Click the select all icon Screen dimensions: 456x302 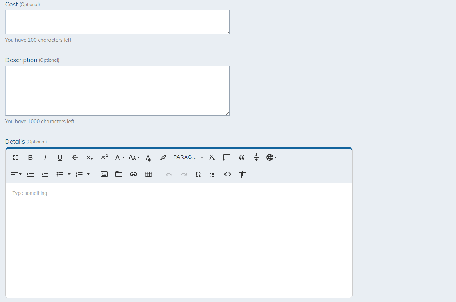click(213, 174)
